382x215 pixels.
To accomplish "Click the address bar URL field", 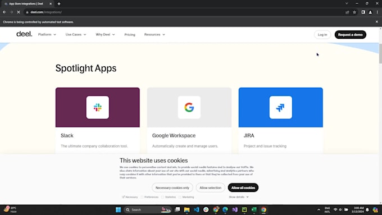I will pyautogui.click(x=185, y=12).
